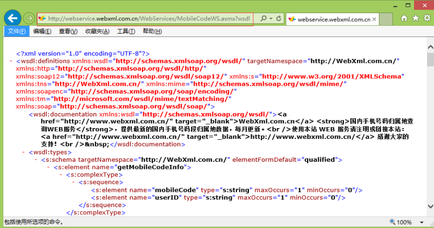The height and width of the screenshot is (228, 434).
Task: Open a new blank tab
Action: click(x=386, y=19)
